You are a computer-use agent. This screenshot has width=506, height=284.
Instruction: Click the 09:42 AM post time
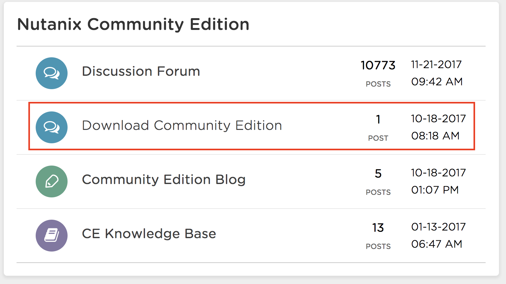tap(437, 82)
